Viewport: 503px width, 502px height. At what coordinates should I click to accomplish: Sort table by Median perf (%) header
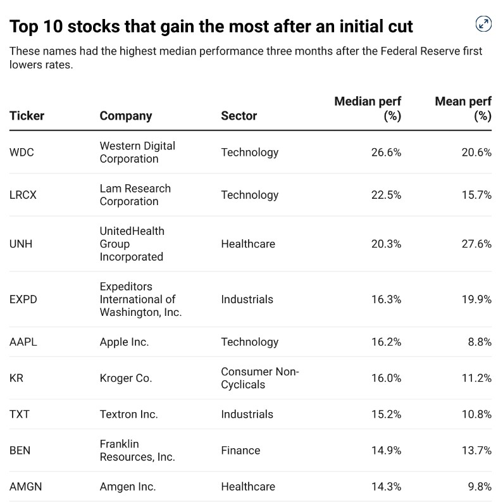(x=368, y=109)
